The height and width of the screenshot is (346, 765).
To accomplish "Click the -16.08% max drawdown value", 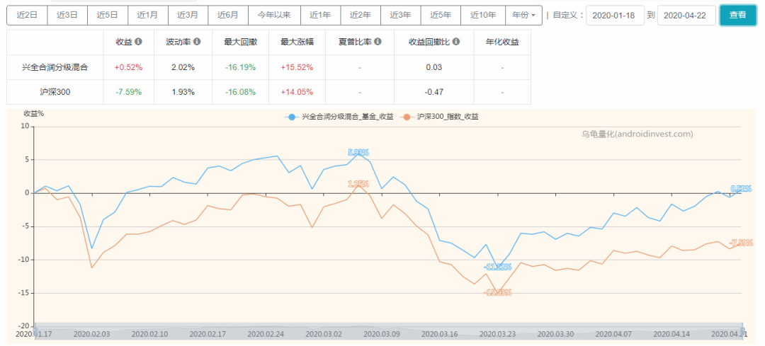I will click(x=241, y=92).
